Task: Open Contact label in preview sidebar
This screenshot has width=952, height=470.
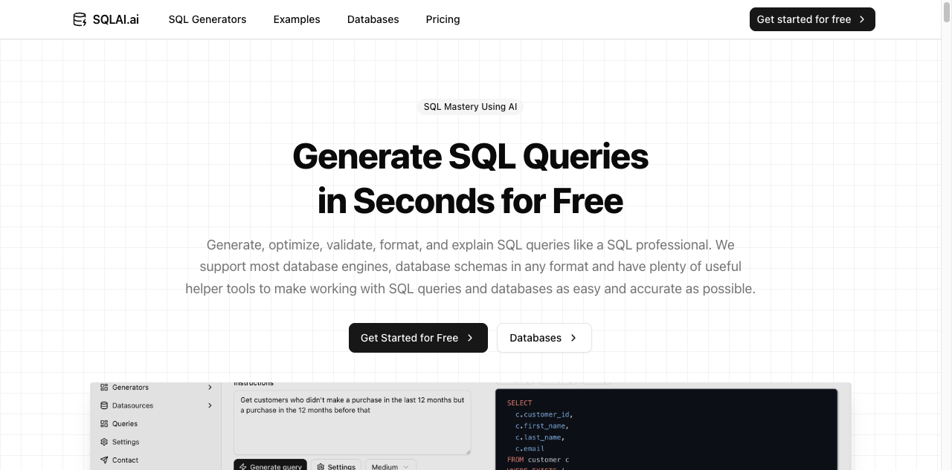Action: 126,460
